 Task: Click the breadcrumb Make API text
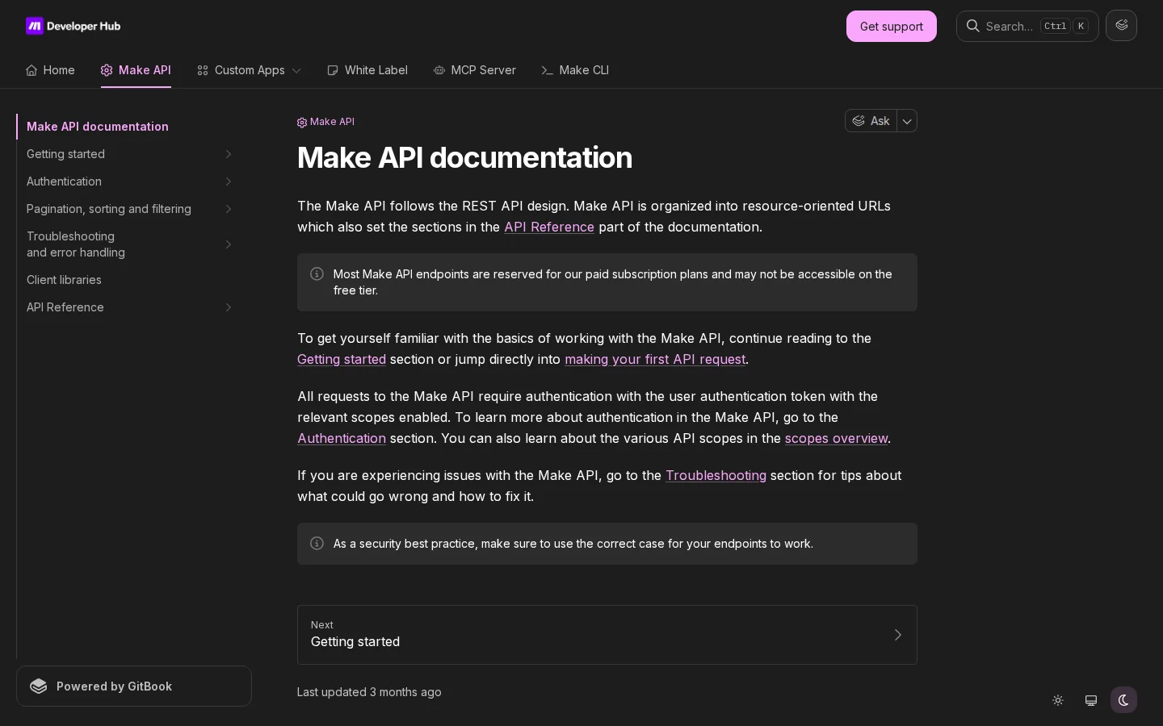(x=332, y=122)
